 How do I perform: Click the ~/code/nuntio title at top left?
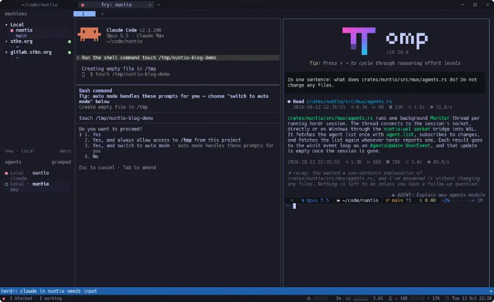click(40, 5)
